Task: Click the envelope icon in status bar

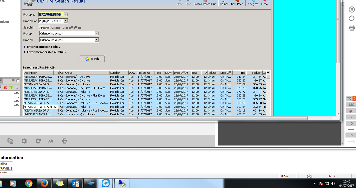Action: pos(309,176)
